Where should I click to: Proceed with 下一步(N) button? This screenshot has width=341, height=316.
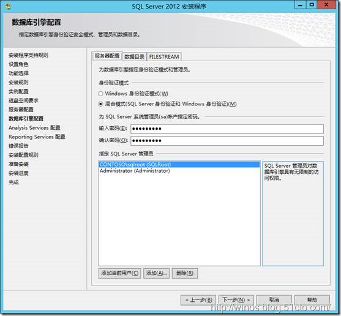(x=236, y=300)
